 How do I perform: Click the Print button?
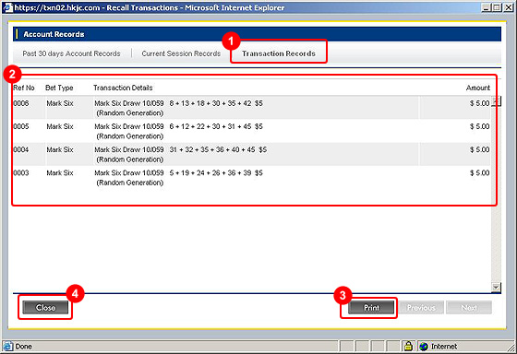point(371,308)
